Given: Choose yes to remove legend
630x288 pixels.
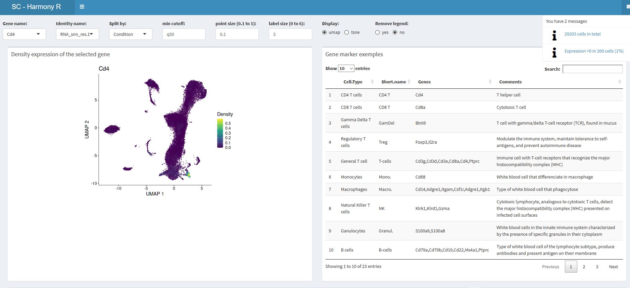Looking at the screenshot, I should point(378,32).
